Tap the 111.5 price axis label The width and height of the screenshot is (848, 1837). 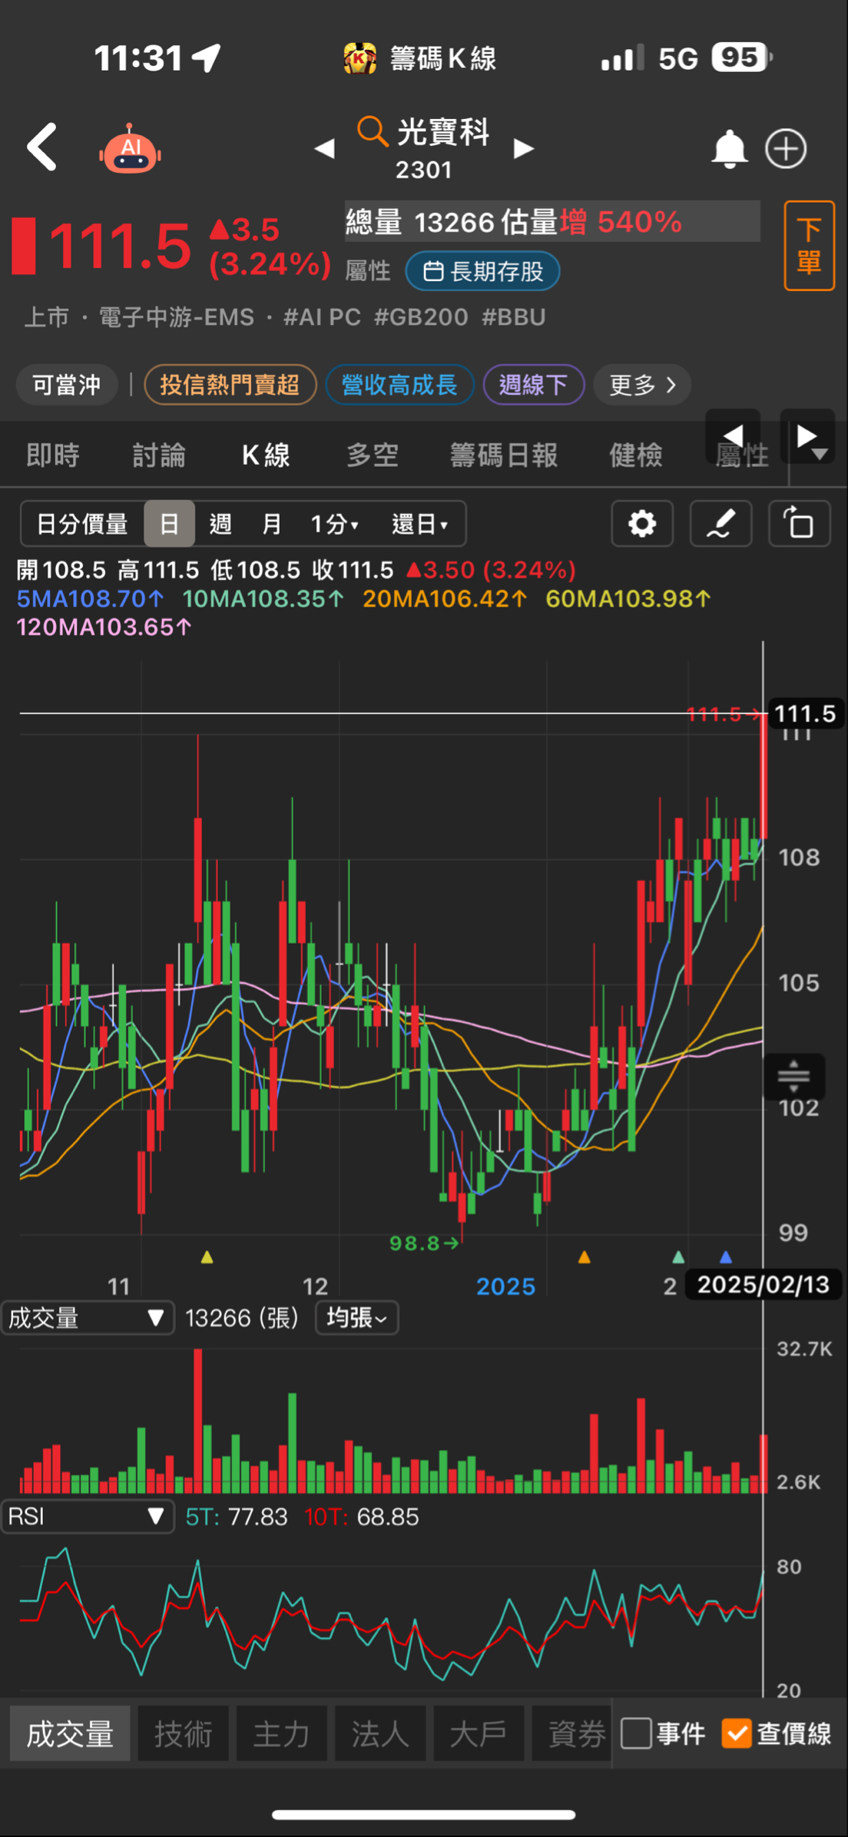coord(804,713)
